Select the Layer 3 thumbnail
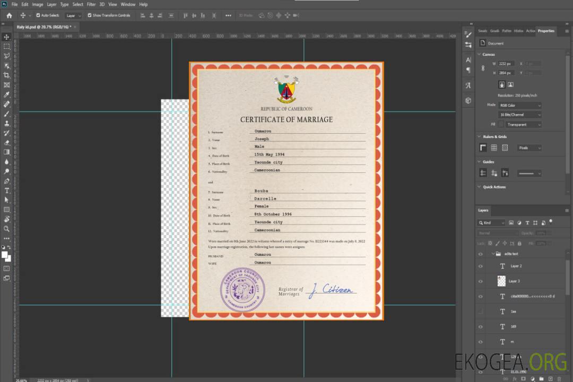 tap(502, 281)
